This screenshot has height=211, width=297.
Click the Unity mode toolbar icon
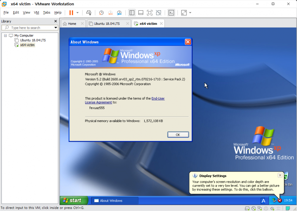coord(159,13)
